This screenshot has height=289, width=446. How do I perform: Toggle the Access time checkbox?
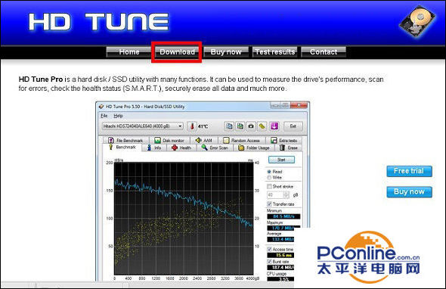tap(269, 250)
